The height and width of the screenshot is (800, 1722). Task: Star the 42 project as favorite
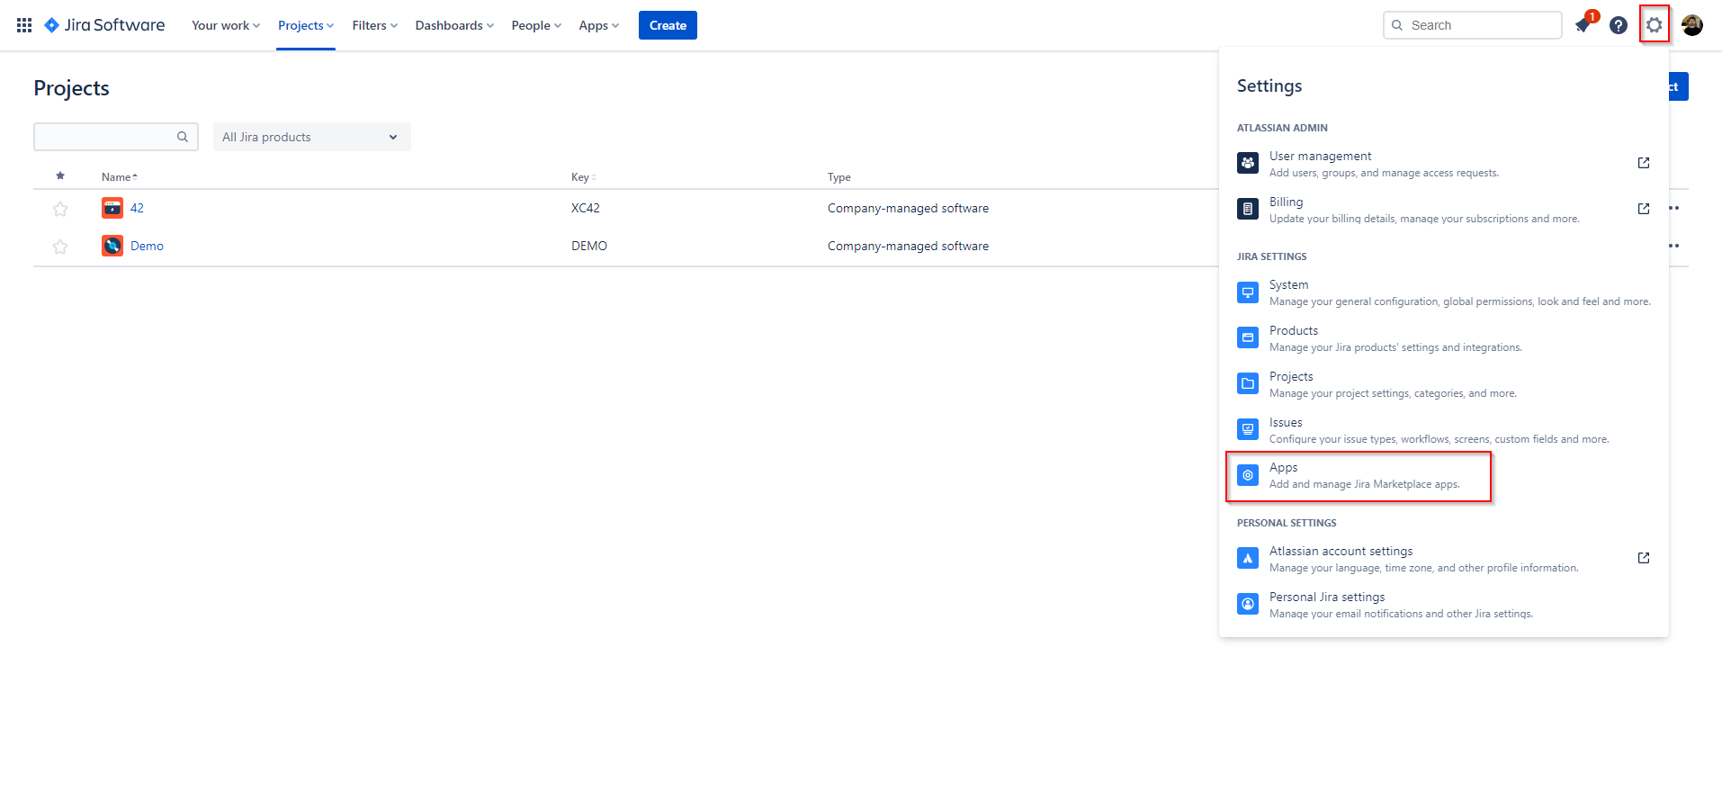point(60,209)
